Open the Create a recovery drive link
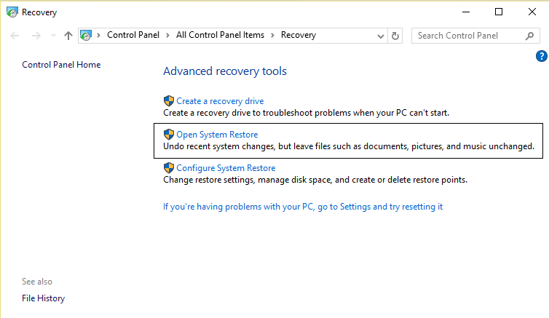The width and height of the screenshot is (549, 318). [220, 101]
